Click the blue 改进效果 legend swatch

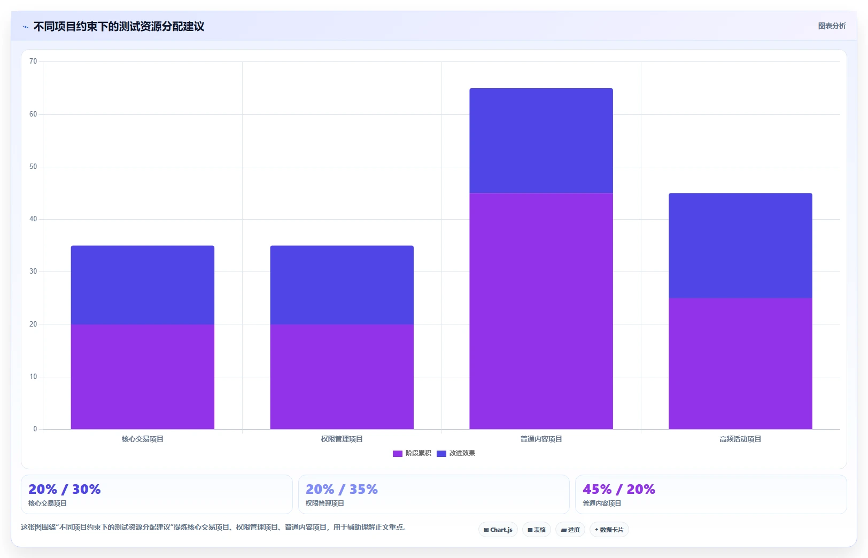[441, 454]
